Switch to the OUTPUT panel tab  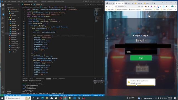coord(31,78)
